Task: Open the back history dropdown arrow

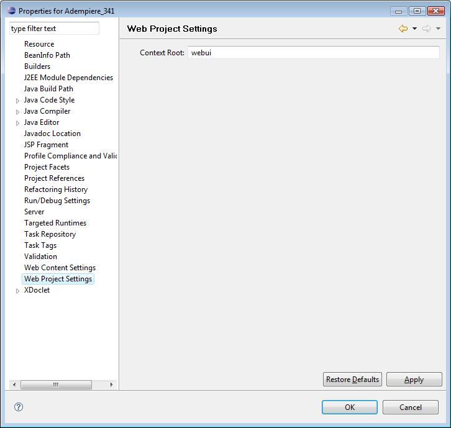Action: [x=414, y=29]
